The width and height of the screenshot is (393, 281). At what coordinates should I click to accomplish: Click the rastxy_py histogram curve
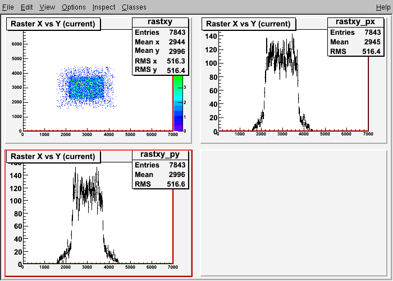(x=87, y=216)
